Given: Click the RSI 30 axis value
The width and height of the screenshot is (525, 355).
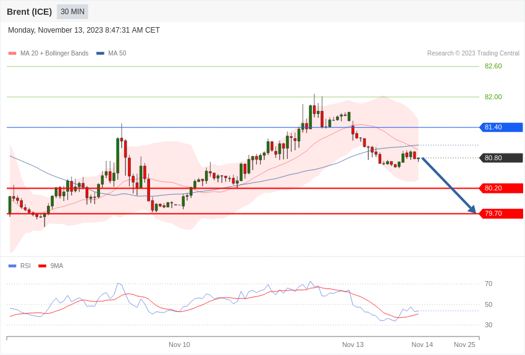Looking at the screenshot, I should click(489, 325).
